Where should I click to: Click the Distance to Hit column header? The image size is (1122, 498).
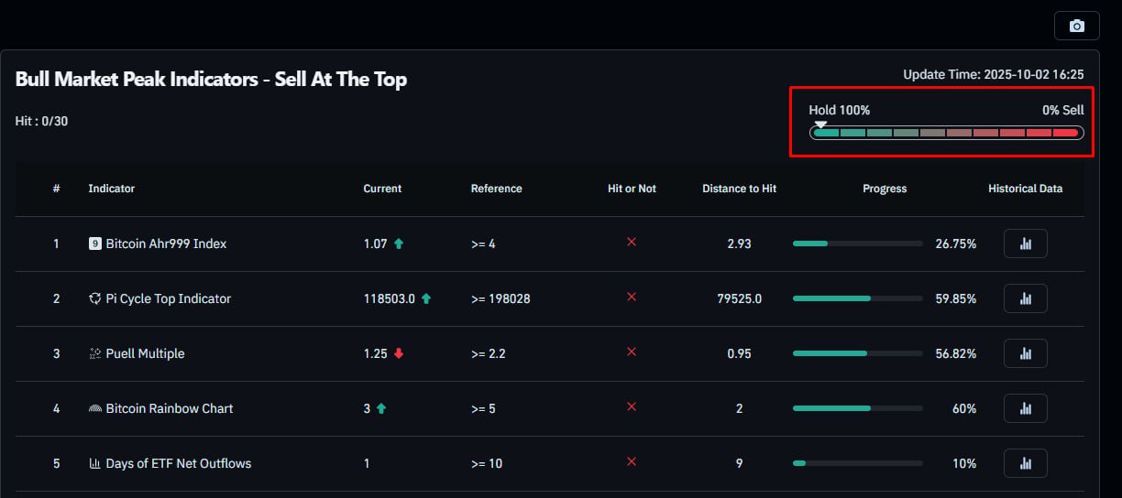[x=739, y=189]
